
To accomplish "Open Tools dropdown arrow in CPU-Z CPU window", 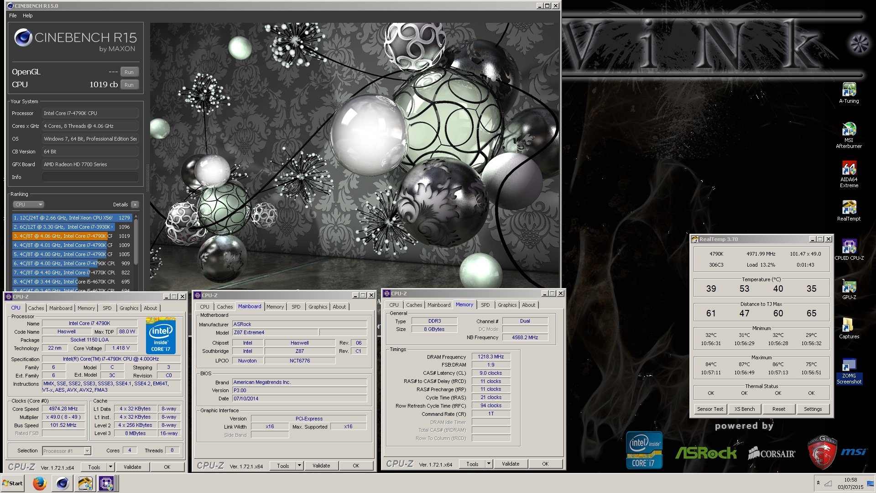I will (x=110, y=467).
